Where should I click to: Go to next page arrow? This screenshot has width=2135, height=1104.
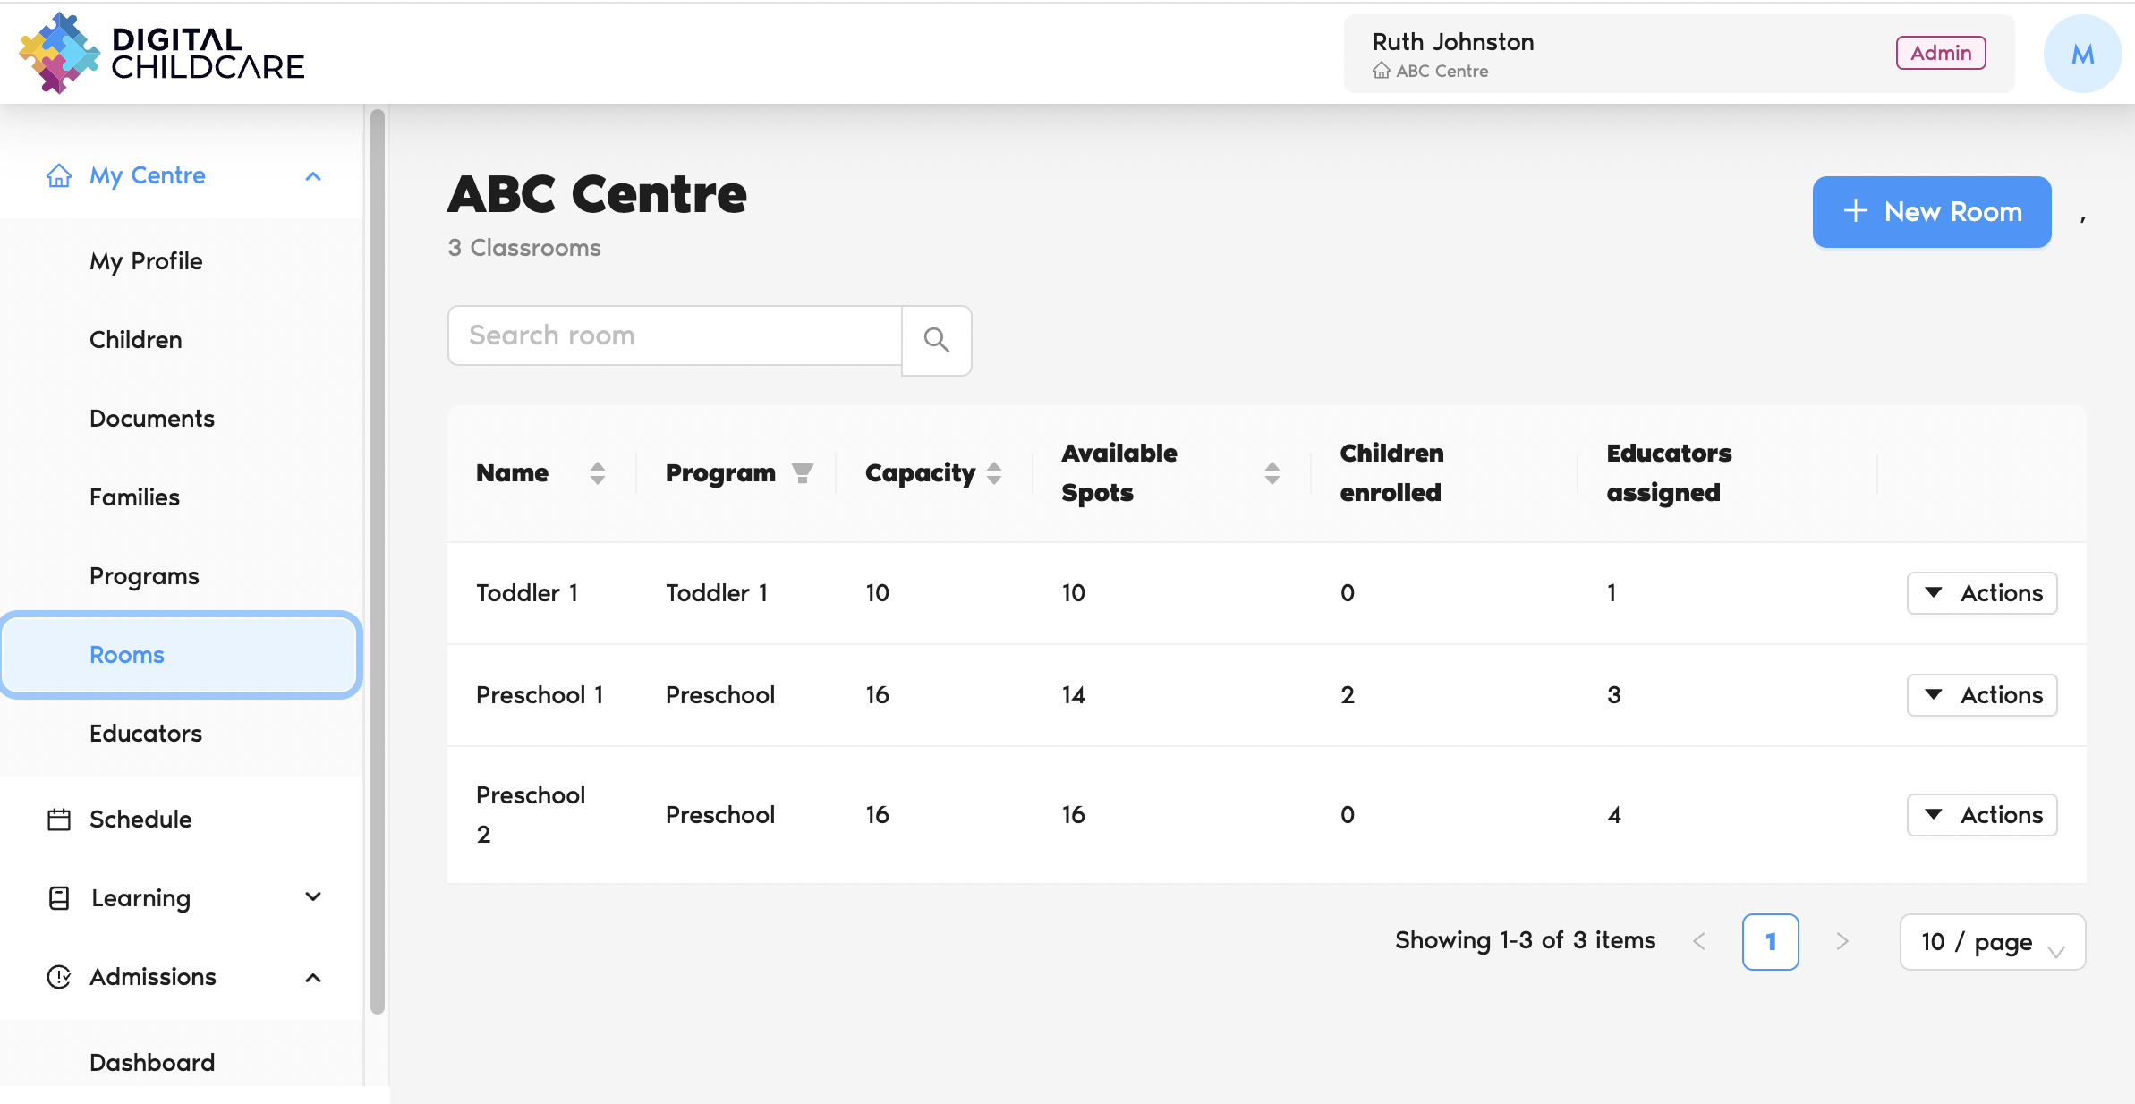[1842, 941]
